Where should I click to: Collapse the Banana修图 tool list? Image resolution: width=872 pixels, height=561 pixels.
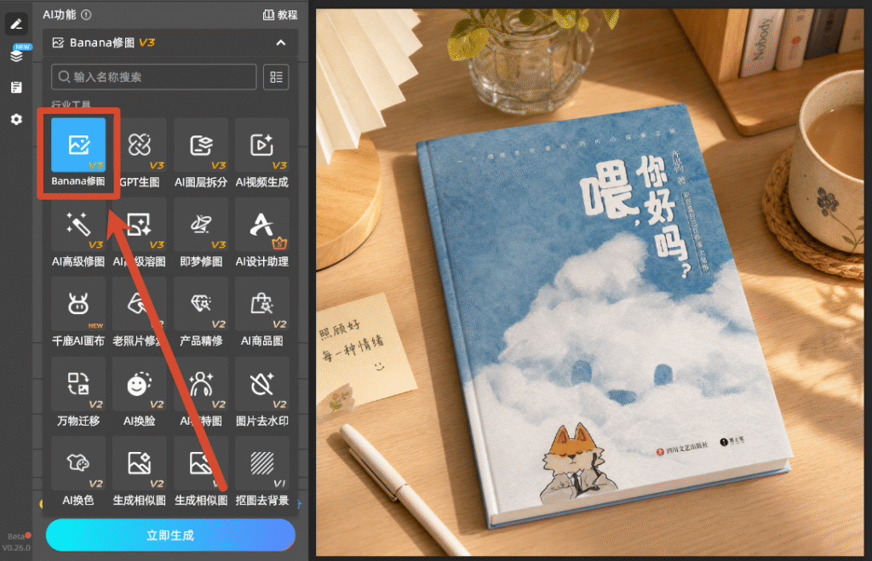point(281,43)
